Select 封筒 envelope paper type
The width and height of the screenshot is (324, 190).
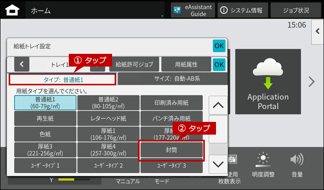click(x=172, y=150)
